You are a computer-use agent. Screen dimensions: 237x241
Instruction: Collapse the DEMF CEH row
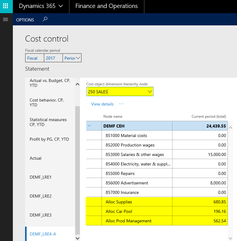89,126
